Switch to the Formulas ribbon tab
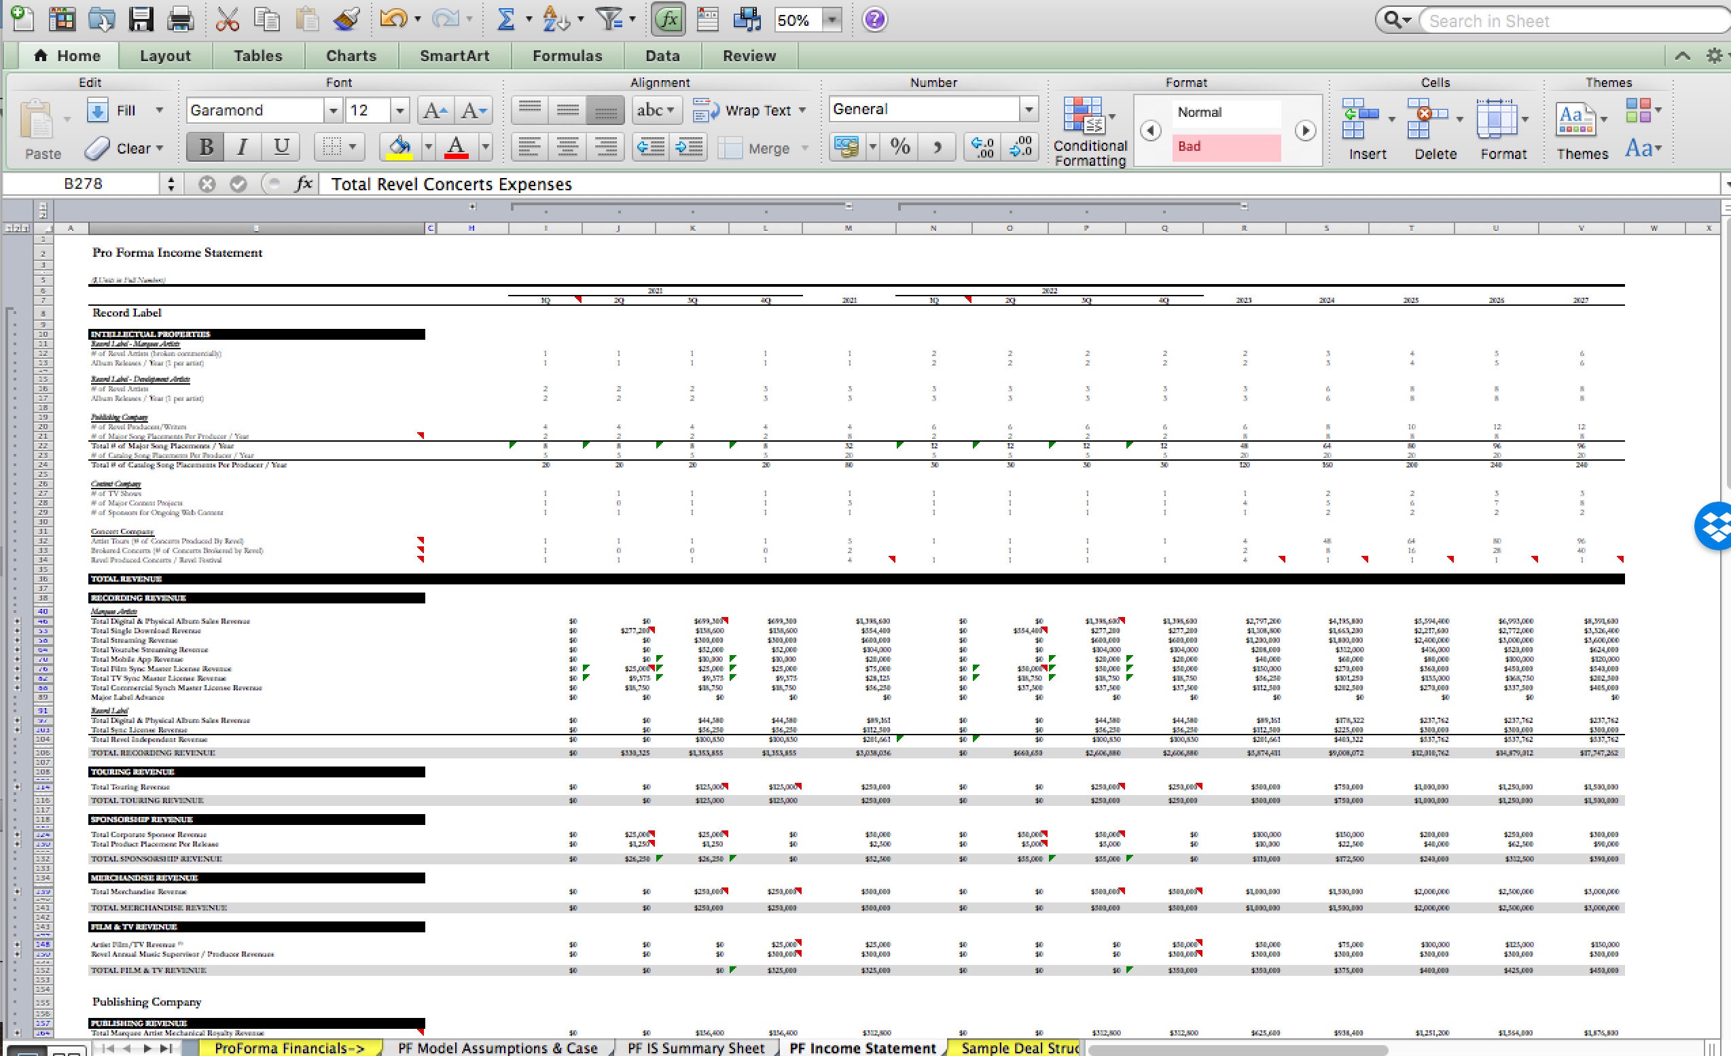 (x=566, y=56)
